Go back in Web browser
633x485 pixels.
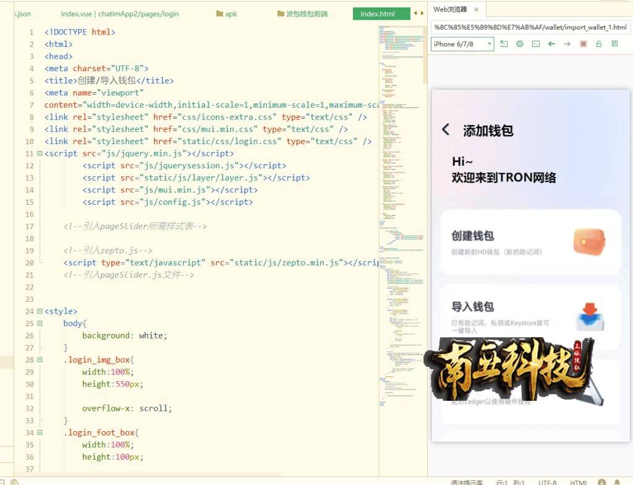click(x=551, y=44)
